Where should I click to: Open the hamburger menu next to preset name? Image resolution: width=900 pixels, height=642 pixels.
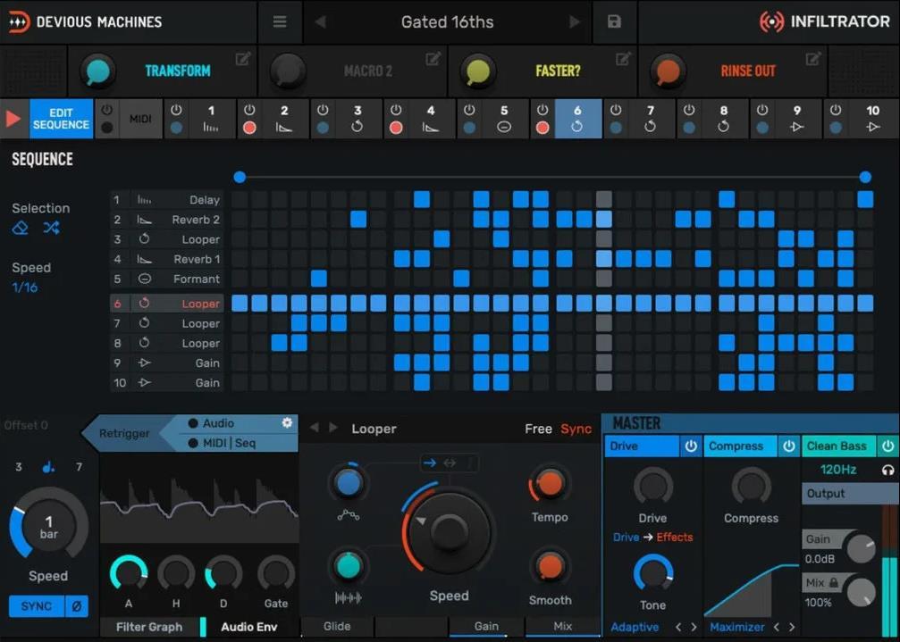[x=280, y=22]
